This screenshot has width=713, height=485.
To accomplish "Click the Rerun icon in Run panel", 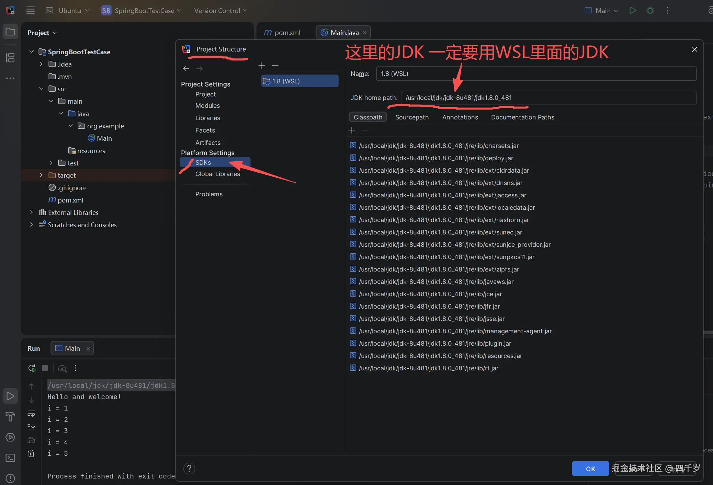I will click(x=32, y=368).
